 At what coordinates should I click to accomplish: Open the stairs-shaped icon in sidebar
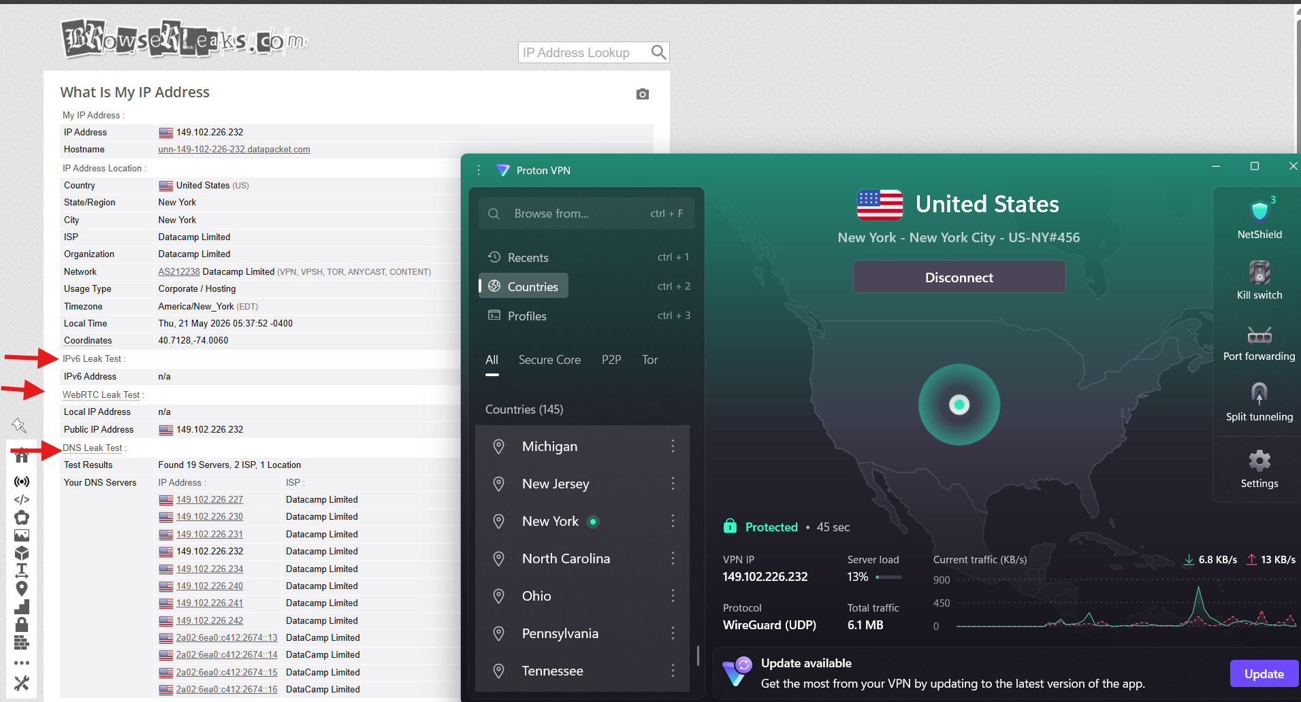pos(22,606)
